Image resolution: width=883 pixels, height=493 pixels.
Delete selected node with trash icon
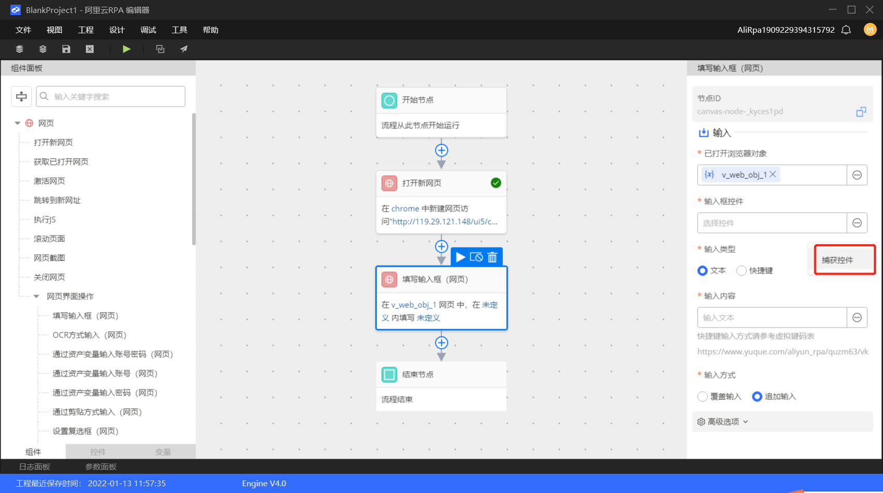(x=492, y=257)
